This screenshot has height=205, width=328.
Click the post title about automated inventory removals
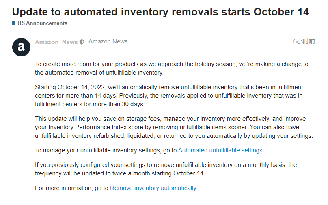pyautogui.click(x=160, y=11)
